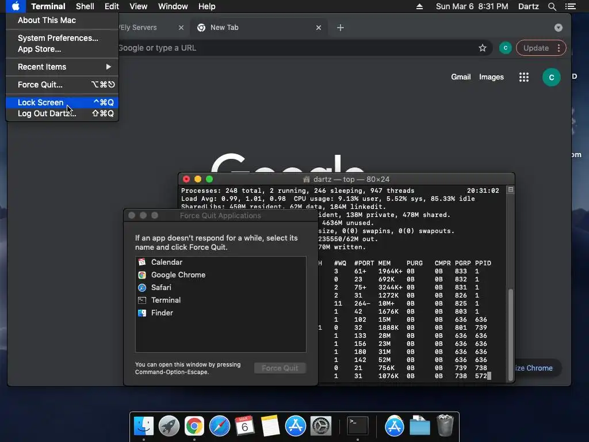Viewport: 589px width, 442px height.
Task: Bookmark page with star icon in Chrome
Action: tap(483, 48)
